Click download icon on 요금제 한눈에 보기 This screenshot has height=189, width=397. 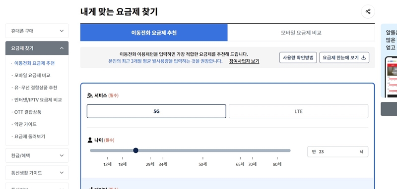click(363, 57)
